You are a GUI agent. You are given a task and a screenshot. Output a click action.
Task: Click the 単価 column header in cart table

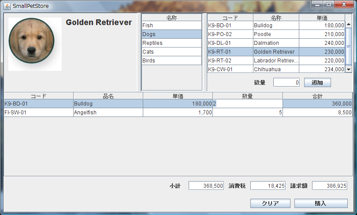(178, 96)
